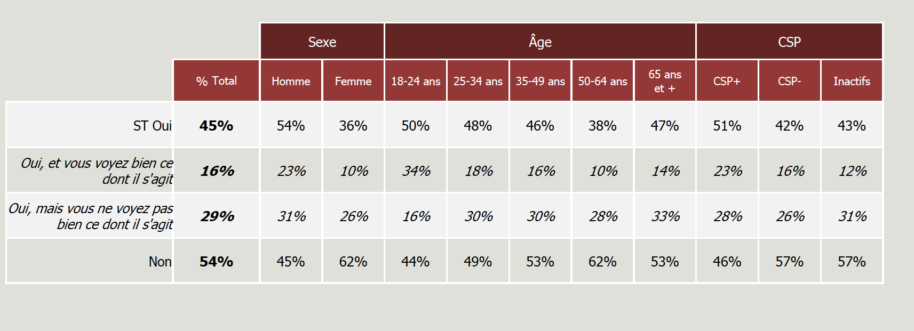Click the Non row label
Viewport: 914px width, 331px height.
(x=160, y=262)
